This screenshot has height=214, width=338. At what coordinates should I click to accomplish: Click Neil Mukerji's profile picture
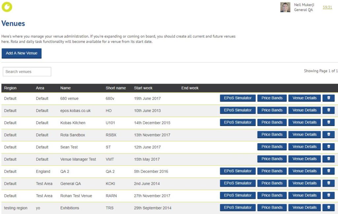click(285, 7)
